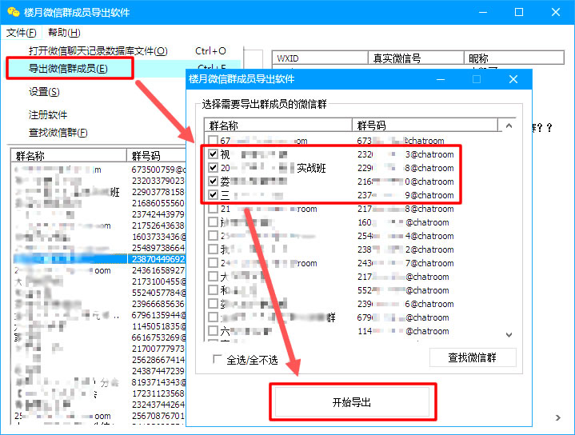Click main window 群号码 column header
This screenshot has width=575, height=435.
tap(157, 156)
